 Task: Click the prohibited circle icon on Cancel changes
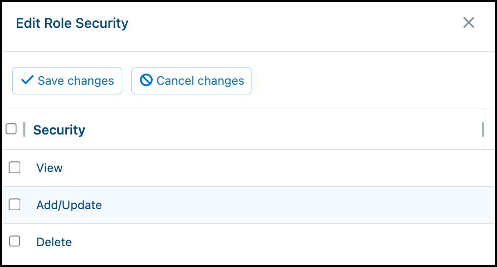146,80
